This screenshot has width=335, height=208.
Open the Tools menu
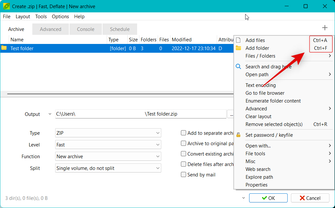point(41,17)
